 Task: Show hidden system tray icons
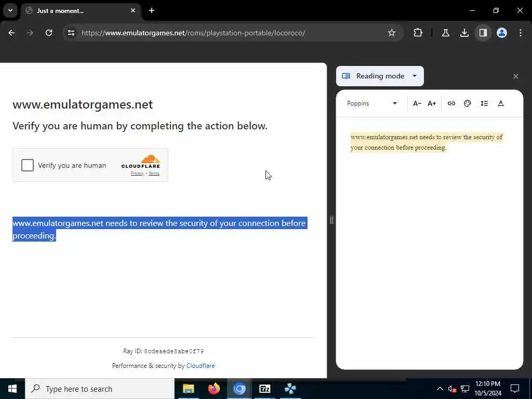(x=440, y=389)
